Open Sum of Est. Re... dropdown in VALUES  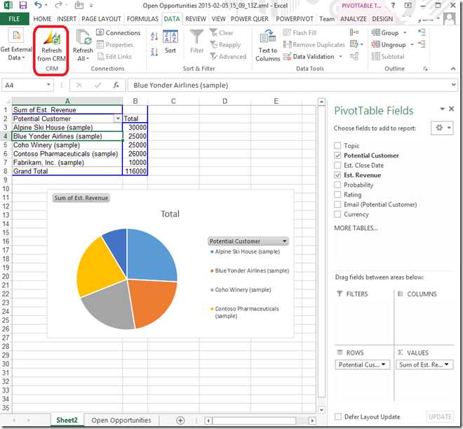[x=447, y=364]
